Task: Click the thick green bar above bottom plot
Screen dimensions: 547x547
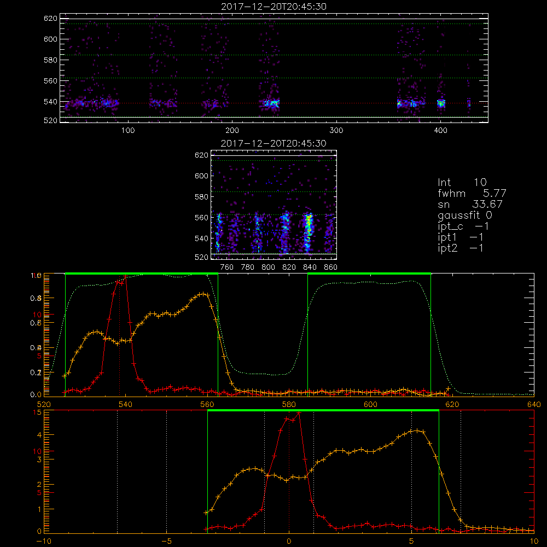Action: (323, 410)
